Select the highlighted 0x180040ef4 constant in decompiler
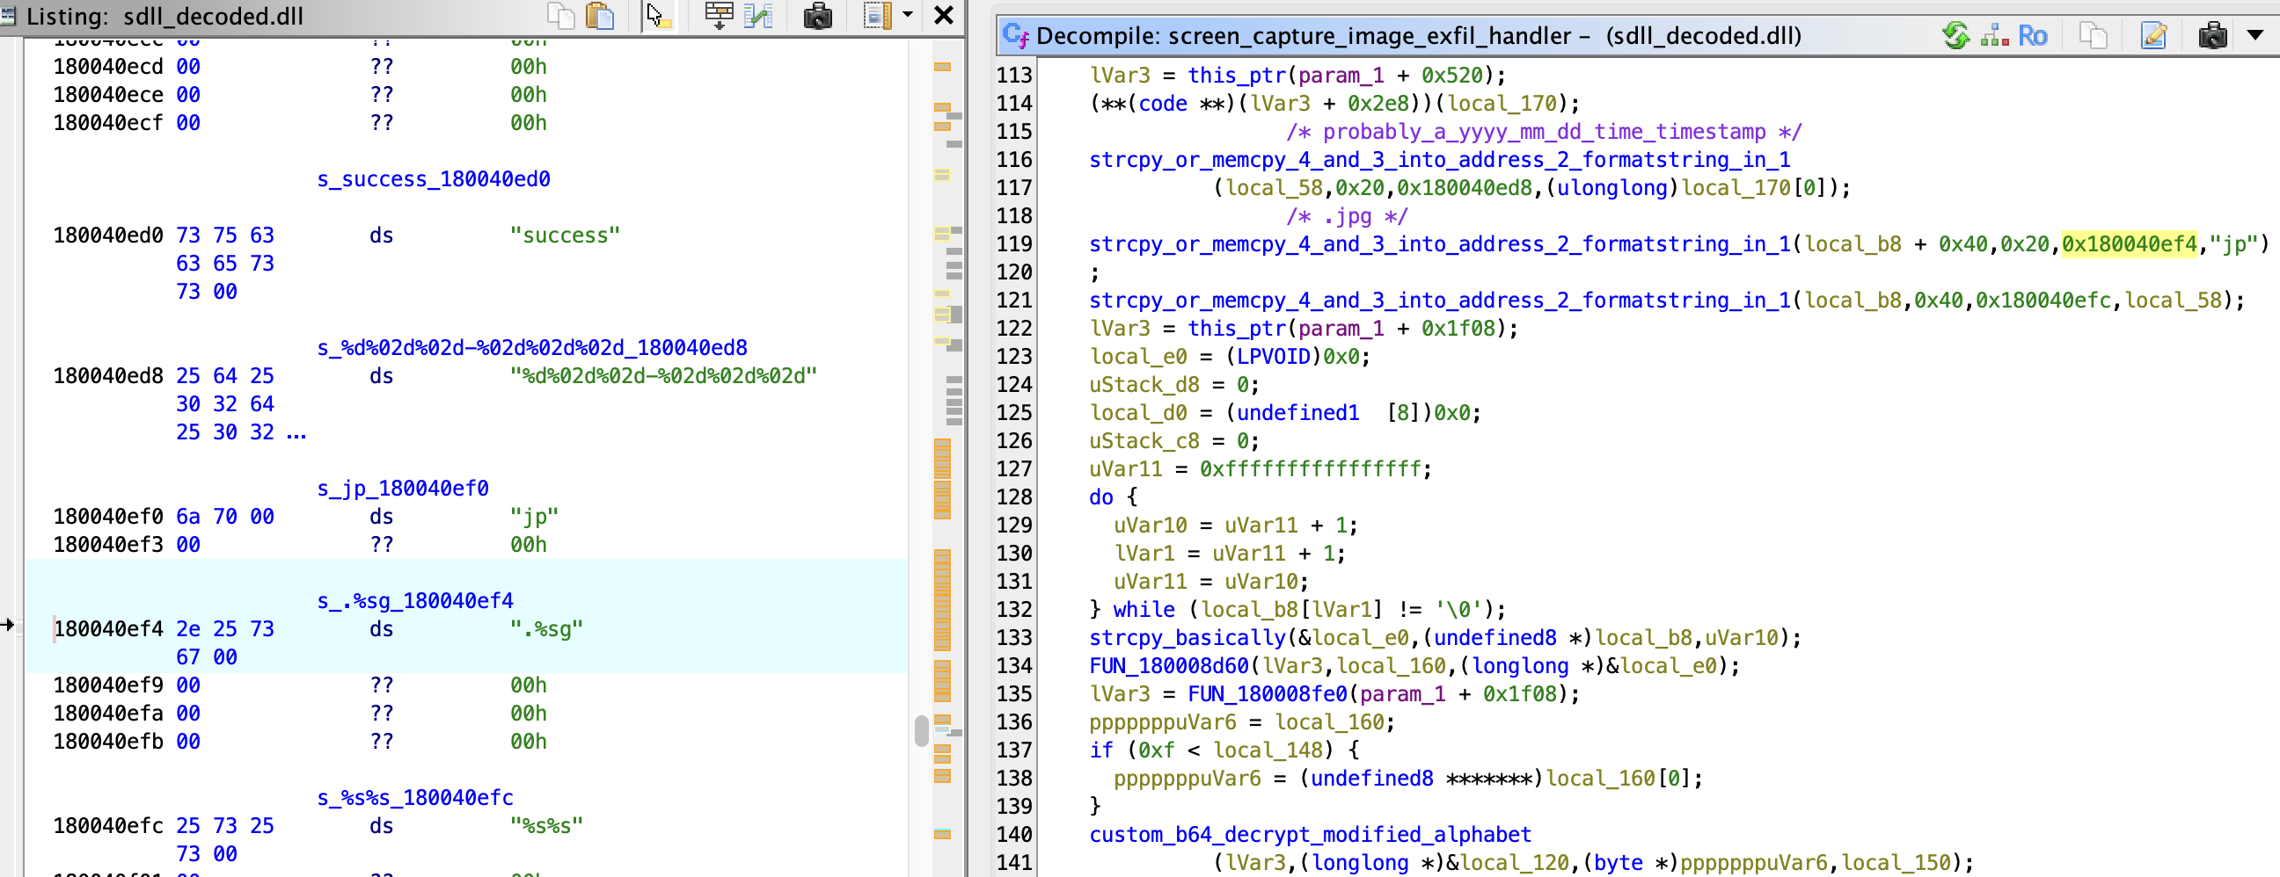Viewport: 2280px width, 877px height. tap(2129, 243)
